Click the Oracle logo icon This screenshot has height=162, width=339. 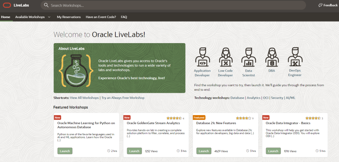[7, 6]
